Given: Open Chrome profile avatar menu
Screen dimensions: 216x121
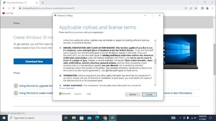Looking at the screenshot, I should (207, 8).
